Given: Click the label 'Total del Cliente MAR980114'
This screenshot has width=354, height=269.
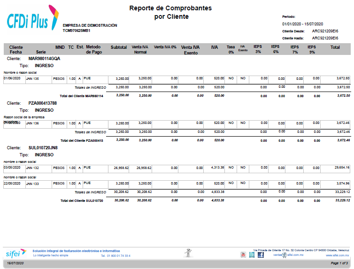Looking at the screenshot, I should click(82, 96).
